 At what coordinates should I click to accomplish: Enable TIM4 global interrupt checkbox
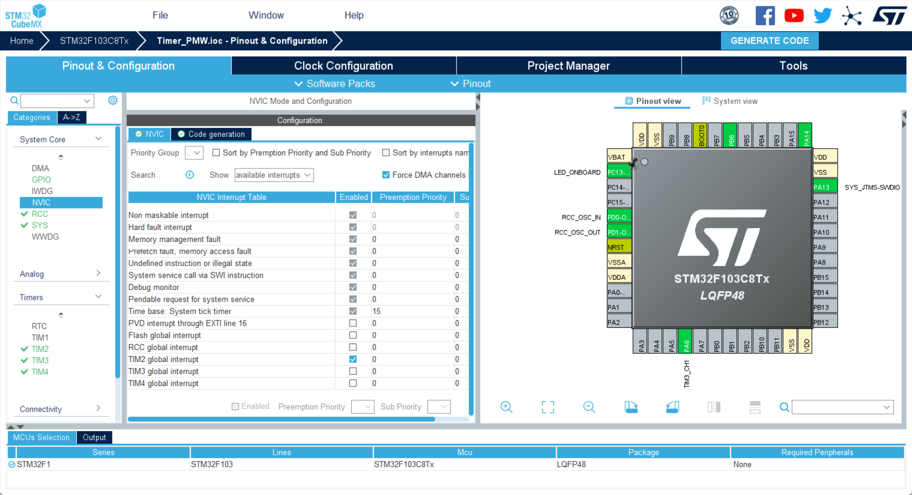point(353,383)
